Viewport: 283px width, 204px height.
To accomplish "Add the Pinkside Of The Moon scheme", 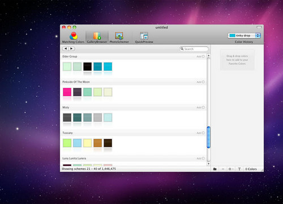I will (x=200, y=82).
